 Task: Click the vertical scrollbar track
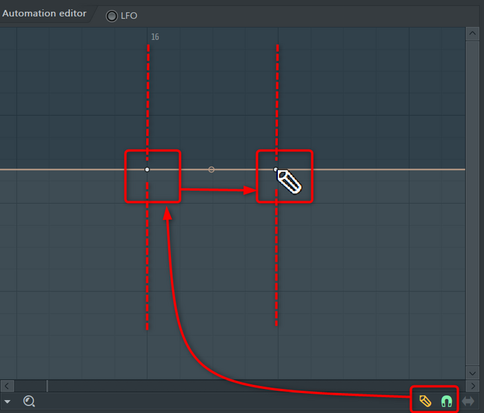(x=473, y=206)
